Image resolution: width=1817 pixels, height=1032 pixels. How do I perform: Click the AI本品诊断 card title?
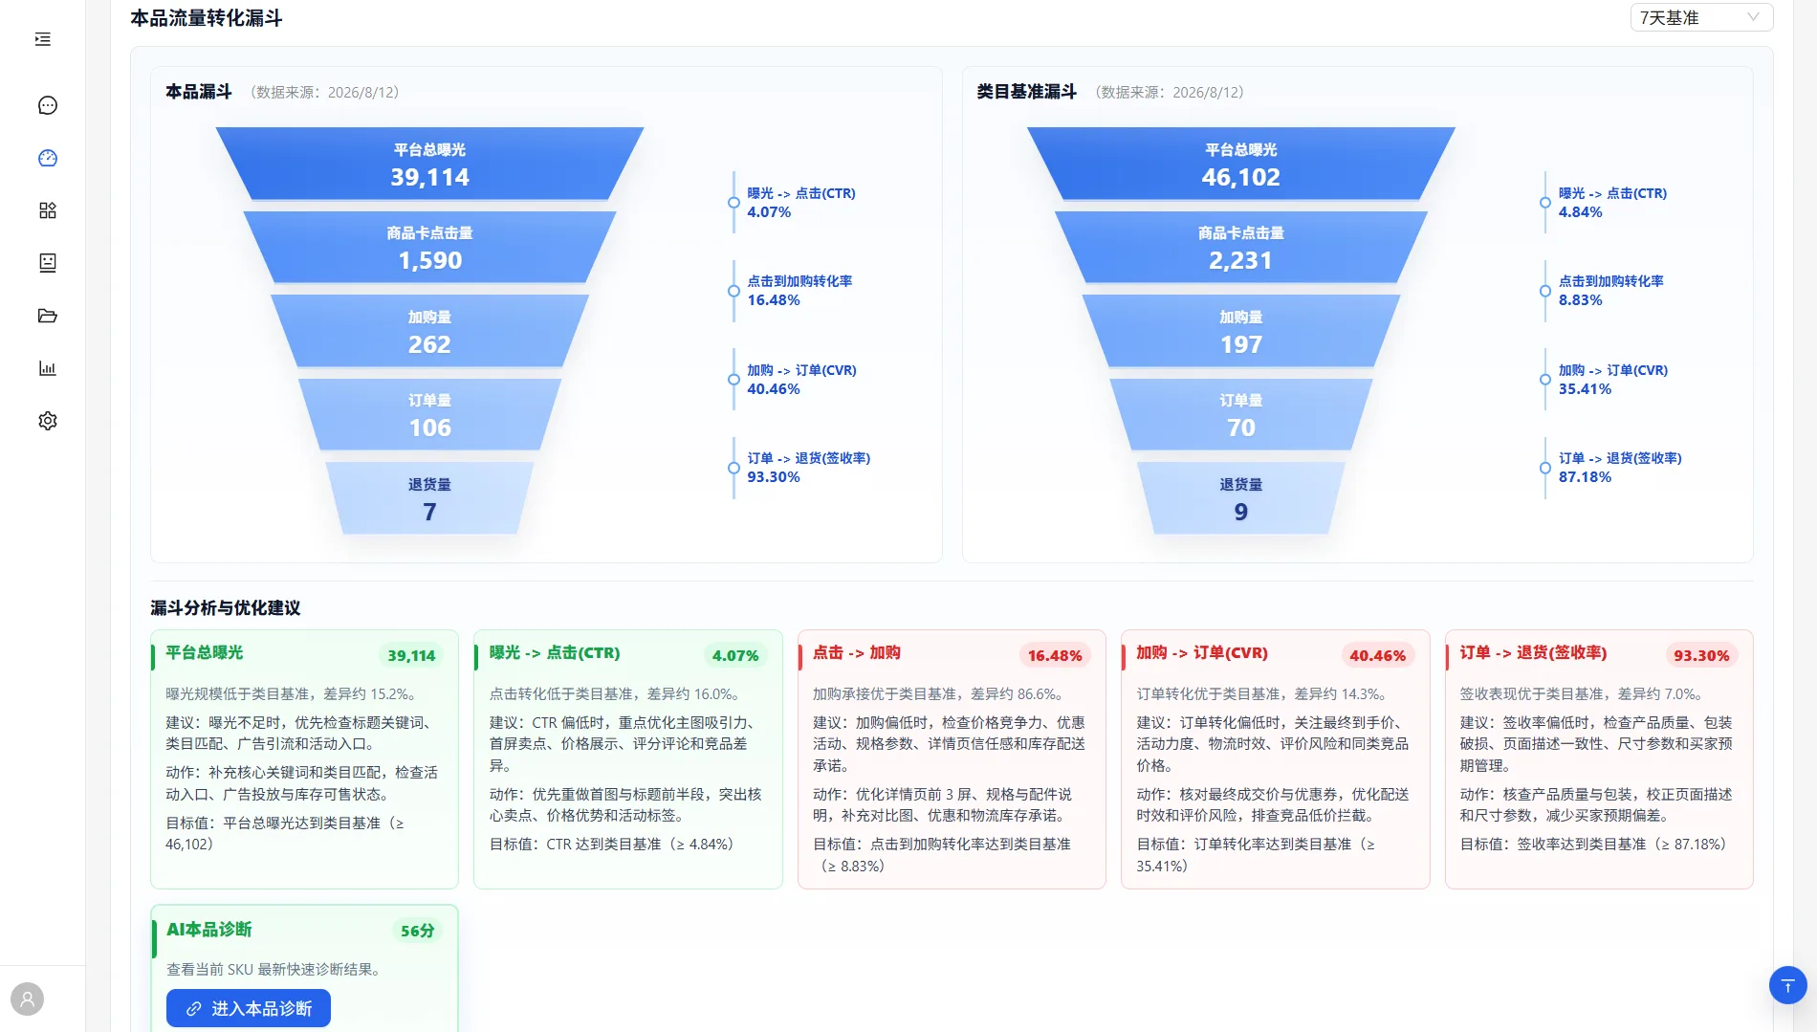click(208, 929)
